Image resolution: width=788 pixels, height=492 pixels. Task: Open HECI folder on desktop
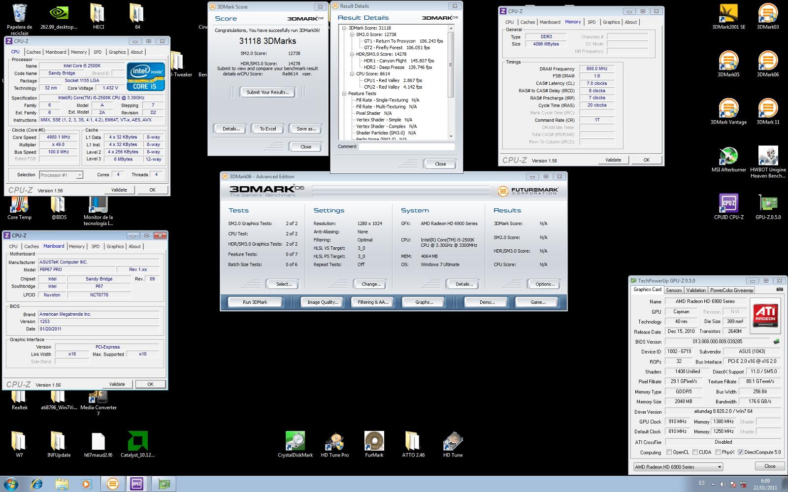click(x=98, y=16)
